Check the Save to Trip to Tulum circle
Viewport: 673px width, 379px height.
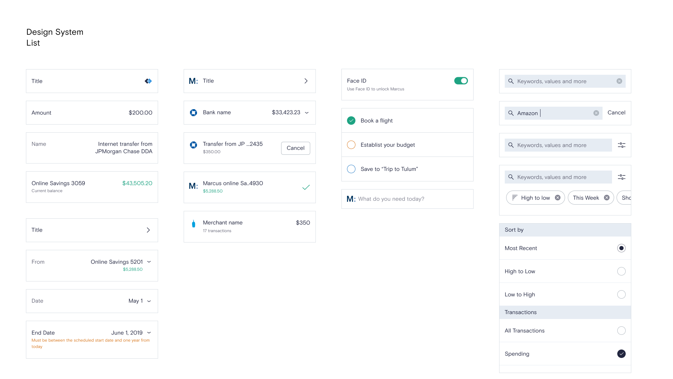click(351, 169)
